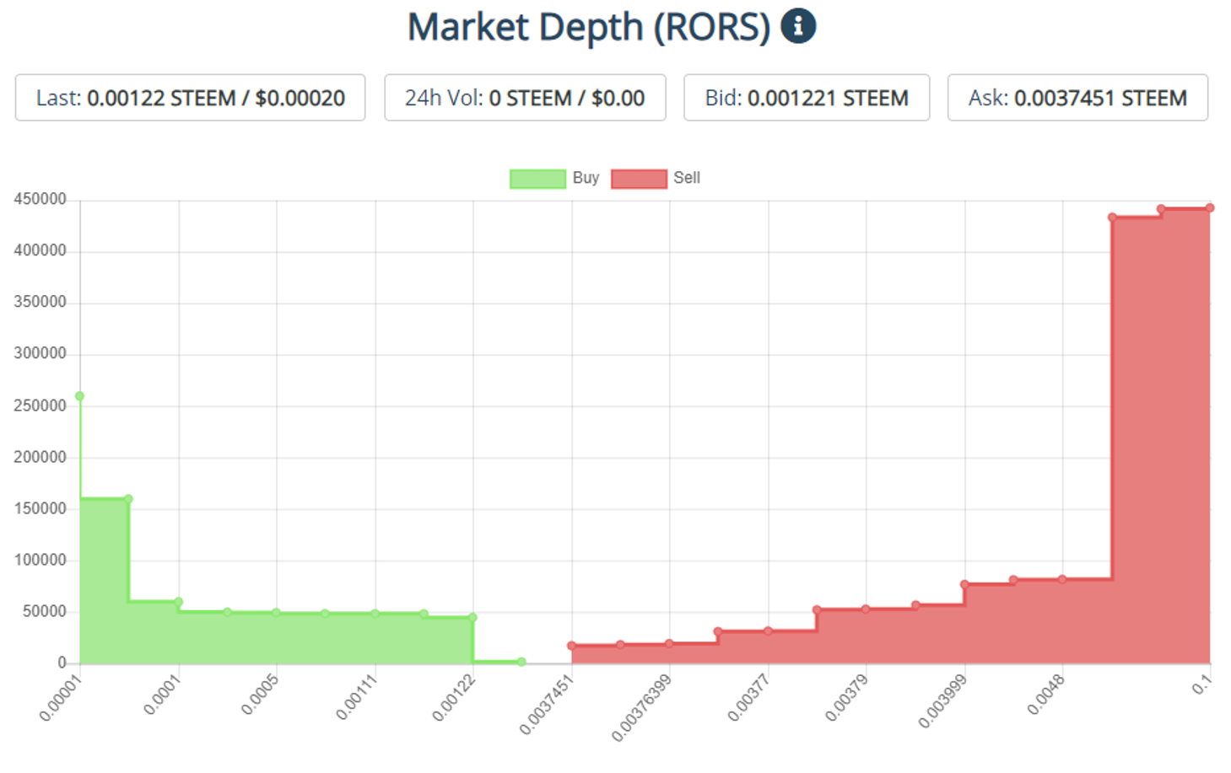1231x773 pixels.
Task: Click the Ask box showing 0.0037451 STEEM
Action: (x=1077, y=98)
